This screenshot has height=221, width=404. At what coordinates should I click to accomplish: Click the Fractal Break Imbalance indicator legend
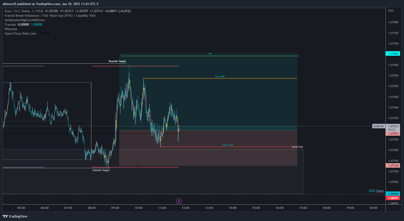[50, 16]
